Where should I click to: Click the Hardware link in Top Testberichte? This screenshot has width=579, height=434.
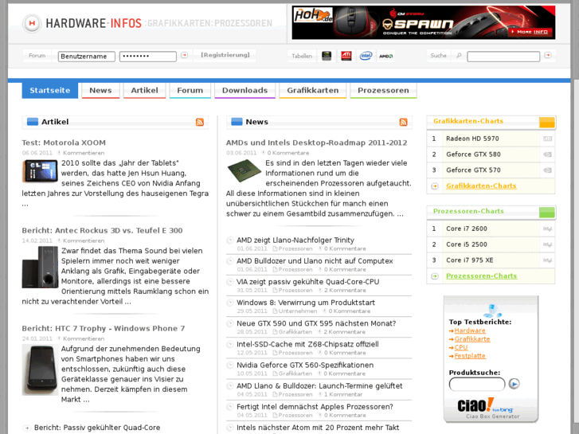click(470, 330)
